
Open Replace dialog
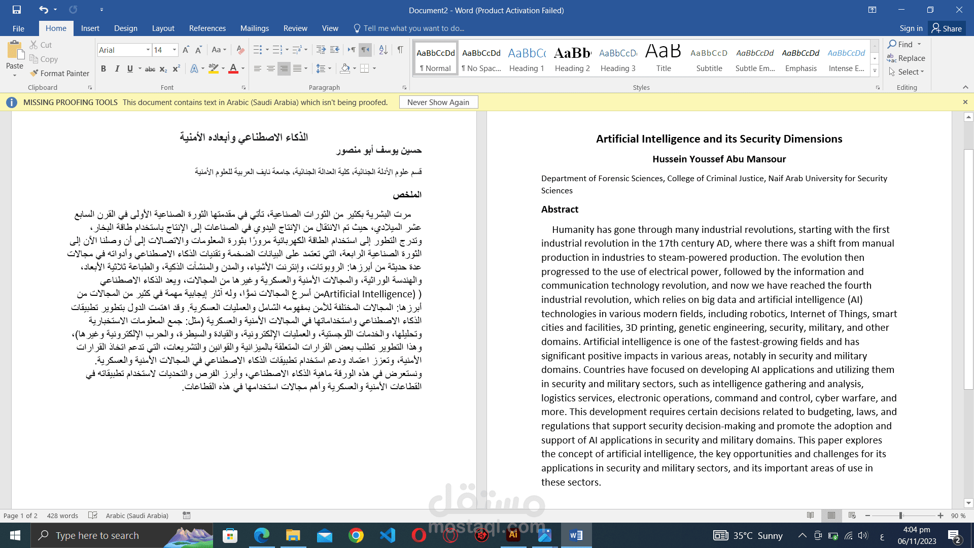tap(906, 58)
